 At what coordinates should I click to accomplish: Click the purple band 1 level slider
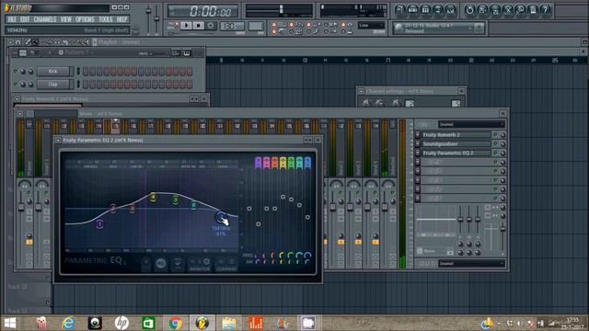[258, 224]
